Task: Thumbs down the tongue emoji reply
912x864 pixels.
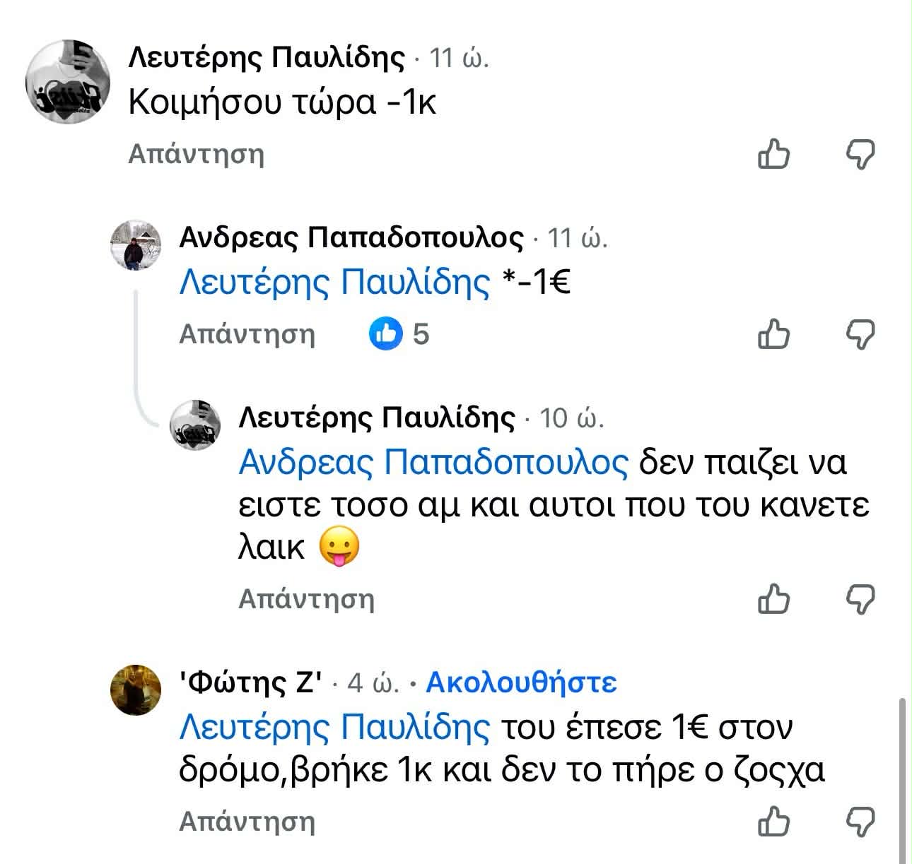Action: pos(861,599)
